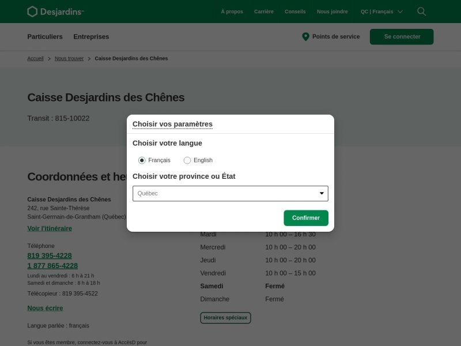Click the 242, rue Sainte-Thérèse address line
This screenshot has height=346, width=461.
(58, 208)
